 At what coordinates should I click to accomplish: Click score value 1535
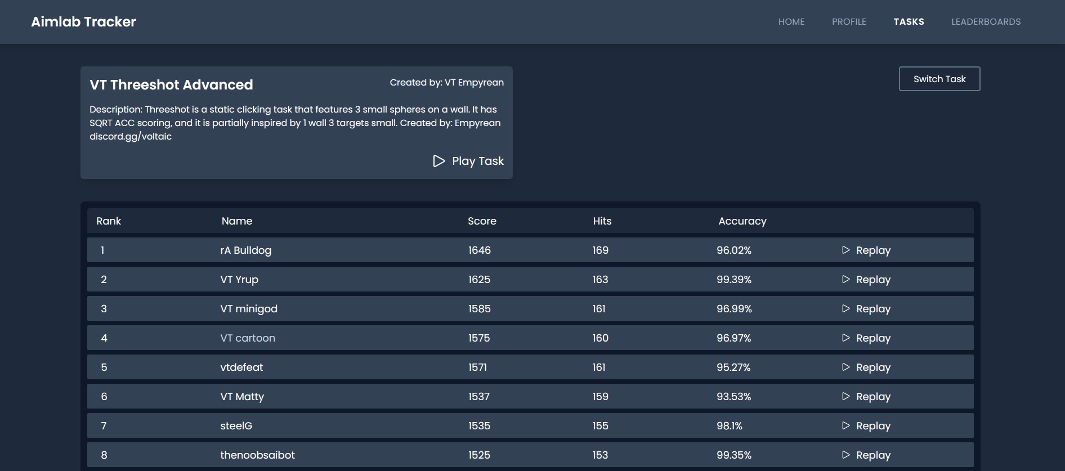click(x=480, y=425)
